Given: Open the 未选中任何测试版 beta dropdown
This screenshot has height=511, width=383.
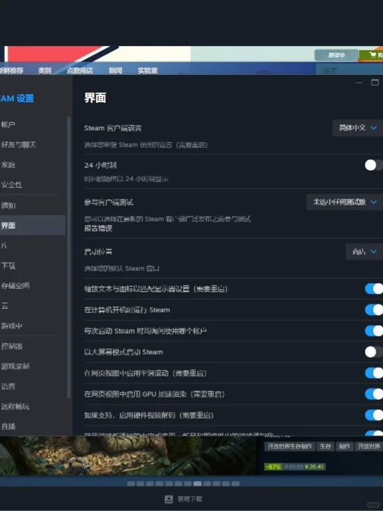Looking at the screenshot, I should [345, 202].
